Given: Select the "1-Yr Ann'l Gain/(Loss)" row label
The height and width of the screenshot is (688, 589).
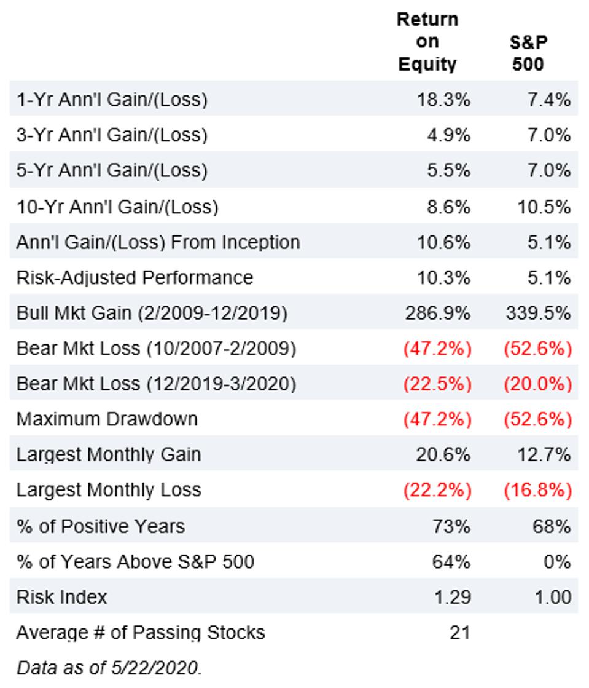Looking at the screenshot, I should (x=112, y=99).
